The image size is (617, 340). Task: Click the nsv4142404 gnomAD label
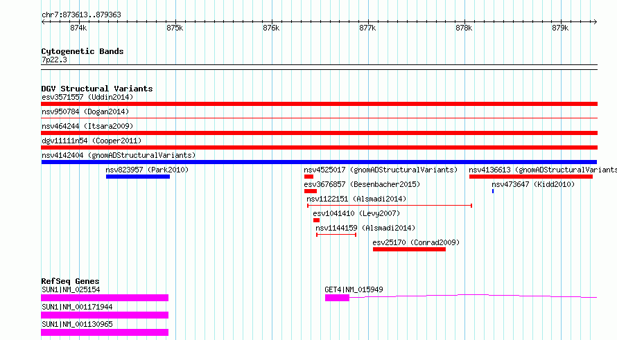(119, 155)
